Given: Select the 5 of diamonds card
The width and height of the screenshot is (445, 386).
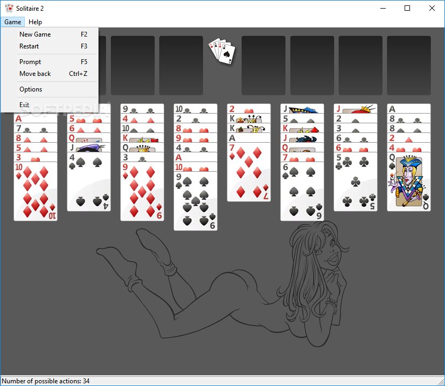Looking at the screenshot, I should point(36,148).
